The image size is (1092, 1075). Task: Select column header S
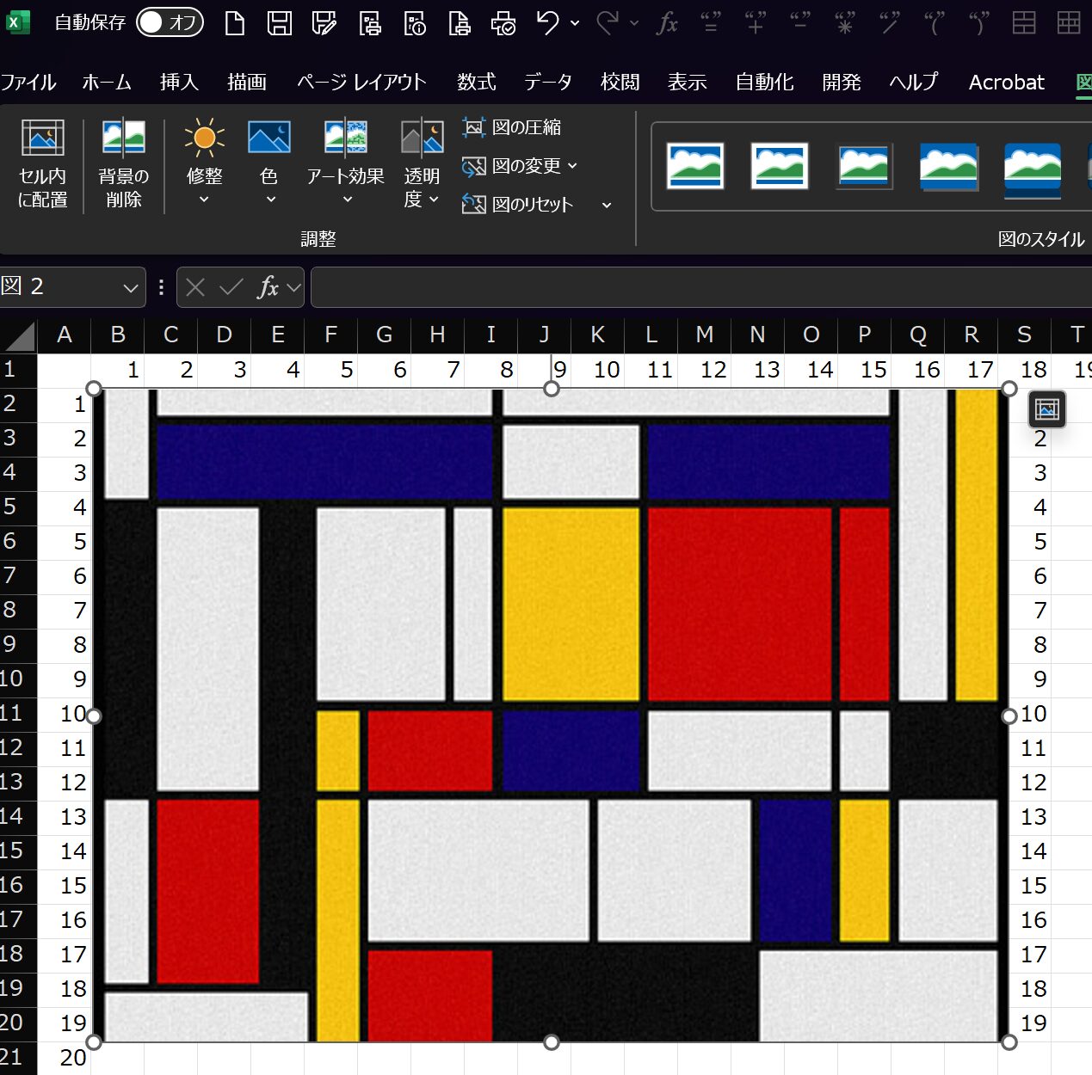(1024, 335)
